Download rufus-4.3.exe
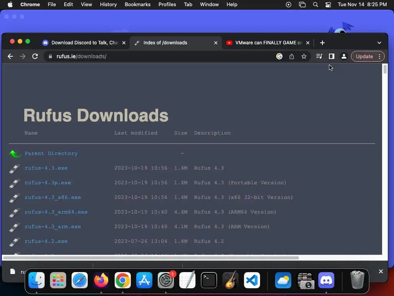Image resolution: width=394 pixels, height=296 pixels. 46,168
